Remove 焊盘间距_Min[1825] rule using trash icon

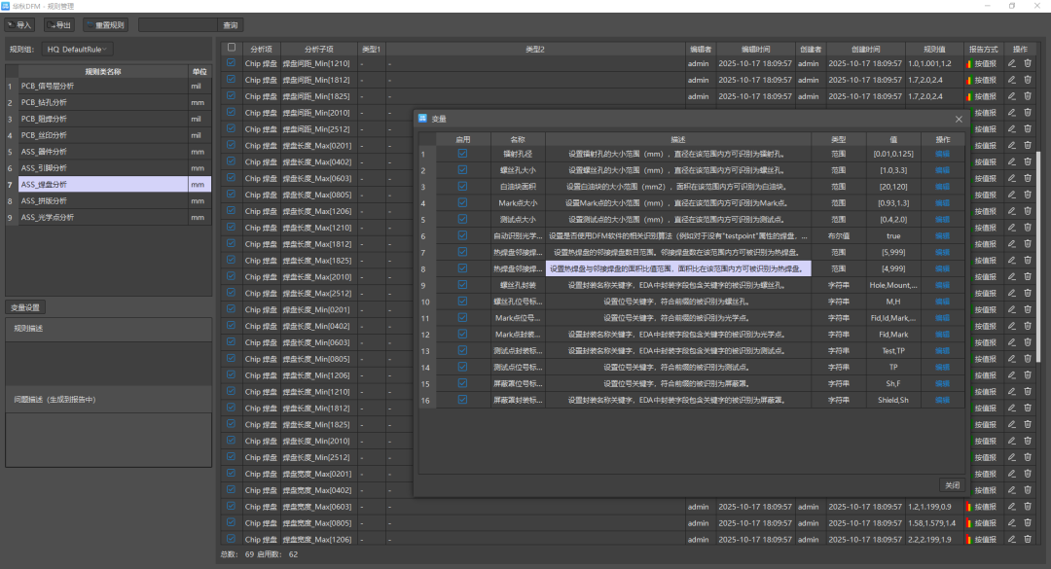[1028, 96]
